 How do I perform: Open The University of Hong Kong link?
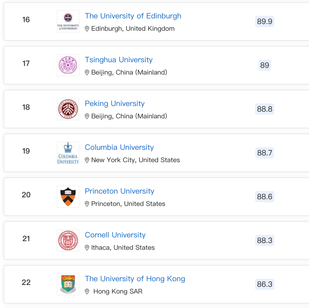135,279
